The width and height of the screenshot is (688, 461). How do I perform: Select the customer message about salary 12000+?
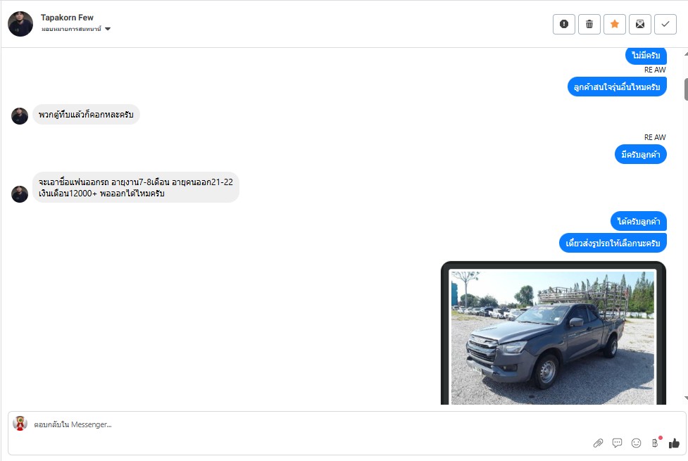point(136,187)
